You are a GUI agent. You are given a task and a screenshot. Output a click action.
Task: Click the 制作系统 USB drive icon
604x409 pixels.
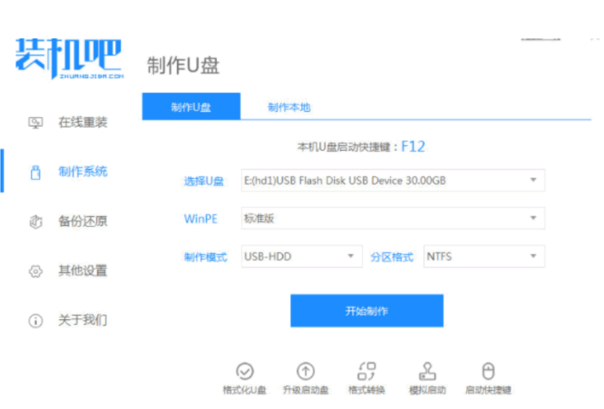coord(35,172)
